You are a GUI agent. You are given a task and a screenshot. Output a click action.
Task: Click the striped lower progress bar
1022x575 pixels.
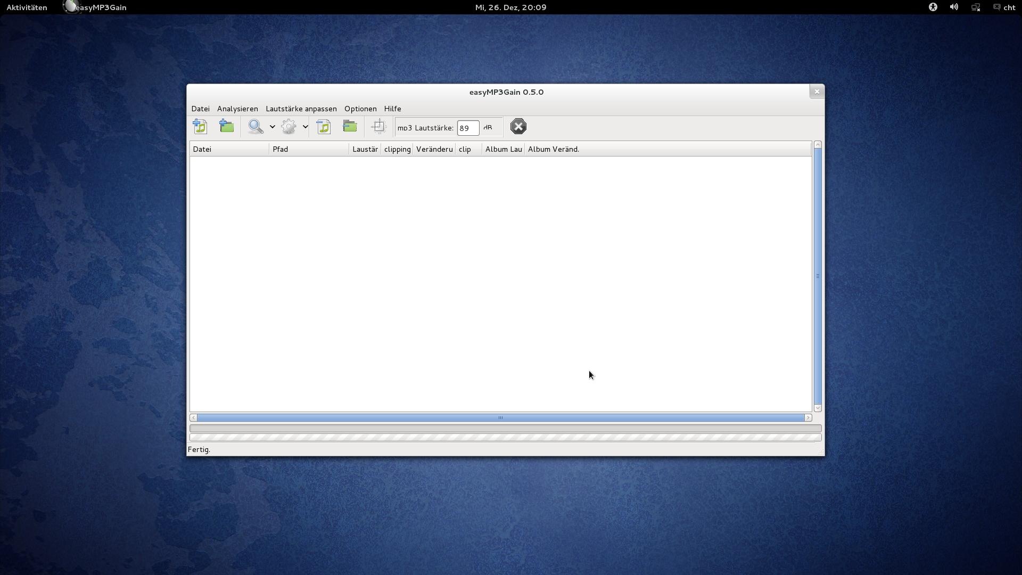pos(506,438)
